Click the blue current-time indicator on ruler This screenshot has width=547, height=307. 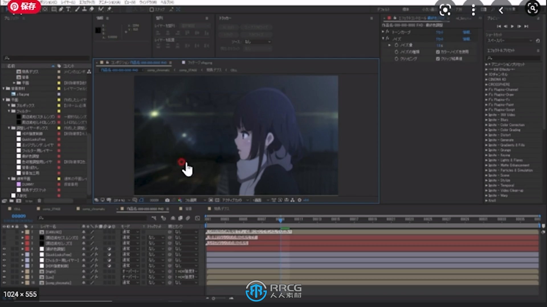click(x=281, y=220)
